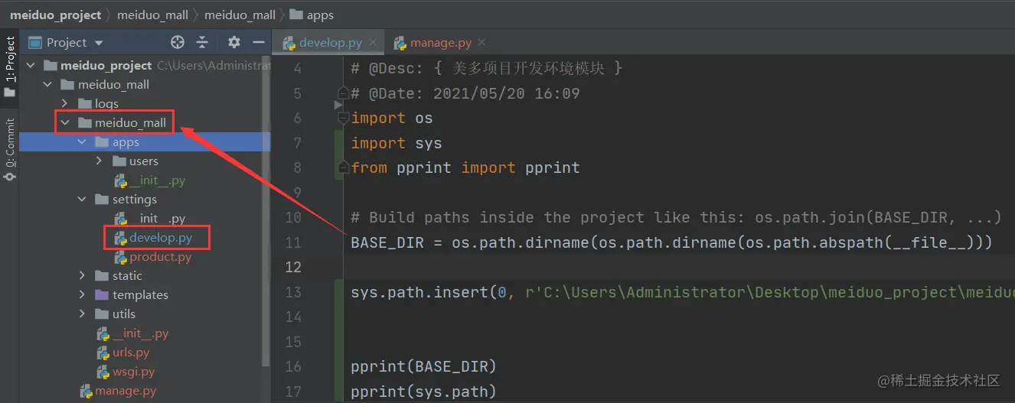This screenshot has height=403, width=1015.
Task: Click the locate-in-project target icon
Action: coord(178,43)
